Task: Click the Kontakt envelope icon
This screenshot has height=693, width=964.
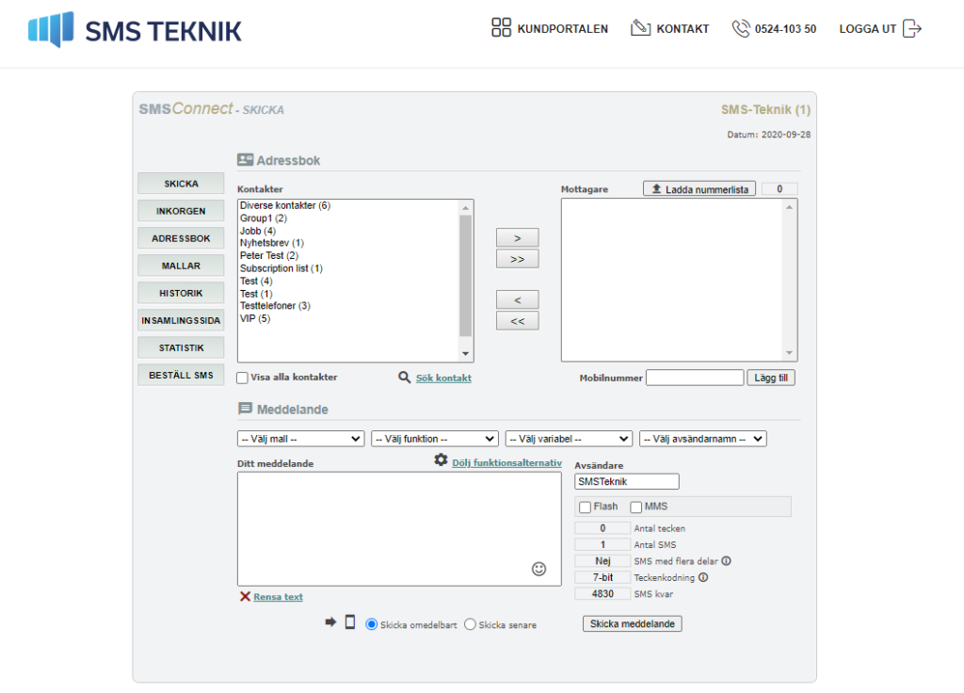Action: pos(640,27)
